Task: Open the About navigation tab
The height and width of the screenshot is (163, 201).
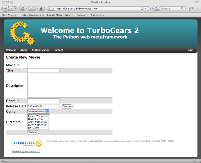Action: point(24,50)
